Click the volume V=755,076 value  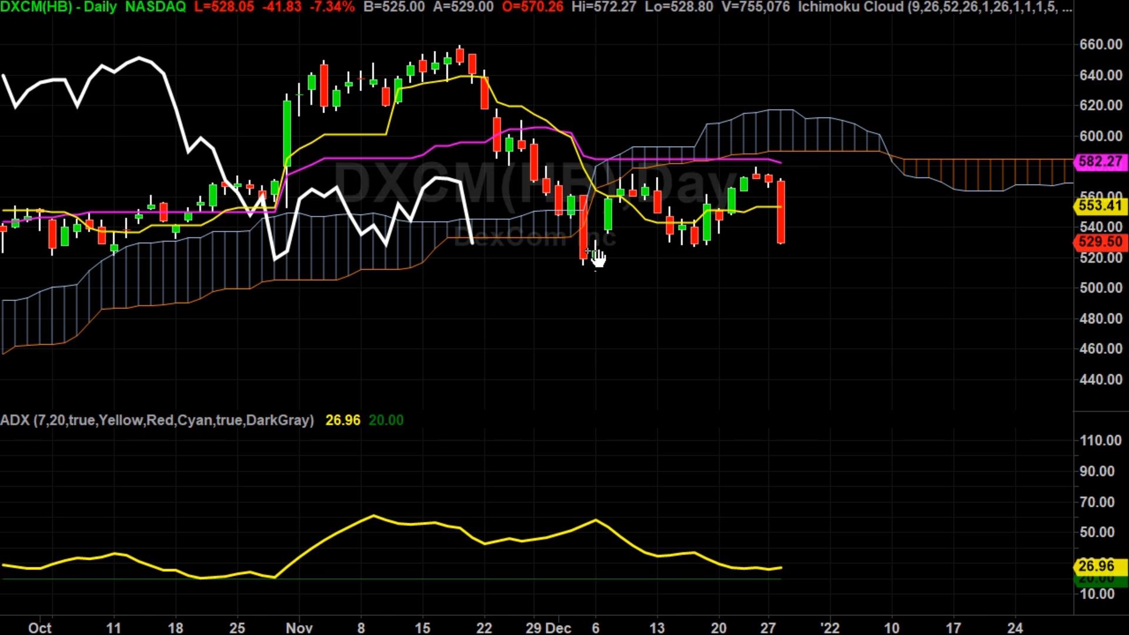point(756,7)
